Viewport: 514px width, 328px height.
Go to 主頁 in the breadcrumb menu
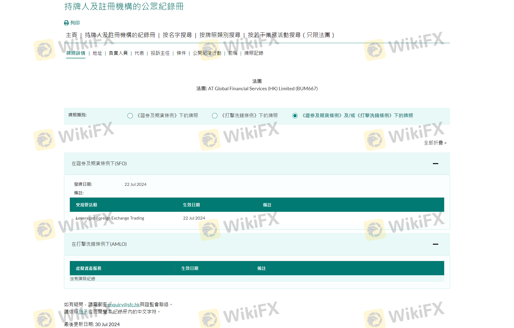(x=71, y=35)
